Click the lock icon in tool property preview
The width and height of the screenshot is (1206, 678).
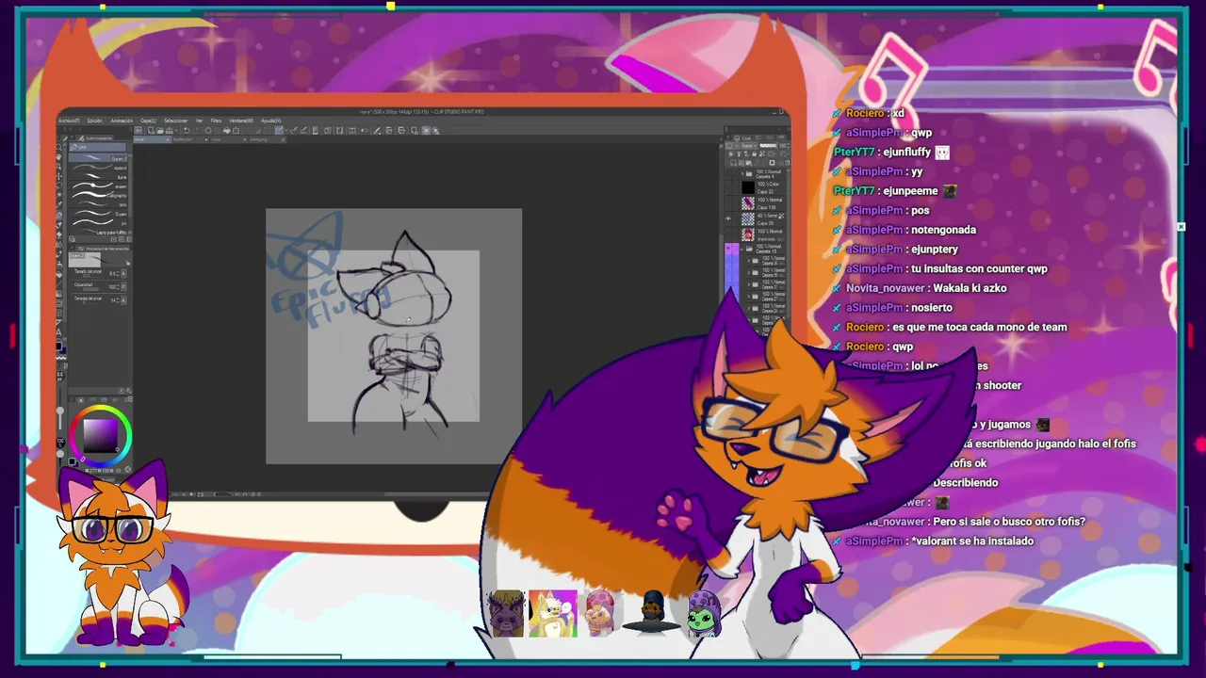click(128, 263)
